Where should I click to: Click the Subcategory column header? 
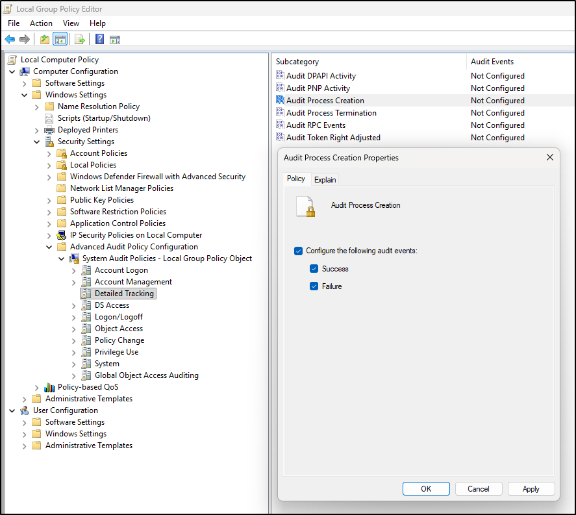tap(370, 62)
